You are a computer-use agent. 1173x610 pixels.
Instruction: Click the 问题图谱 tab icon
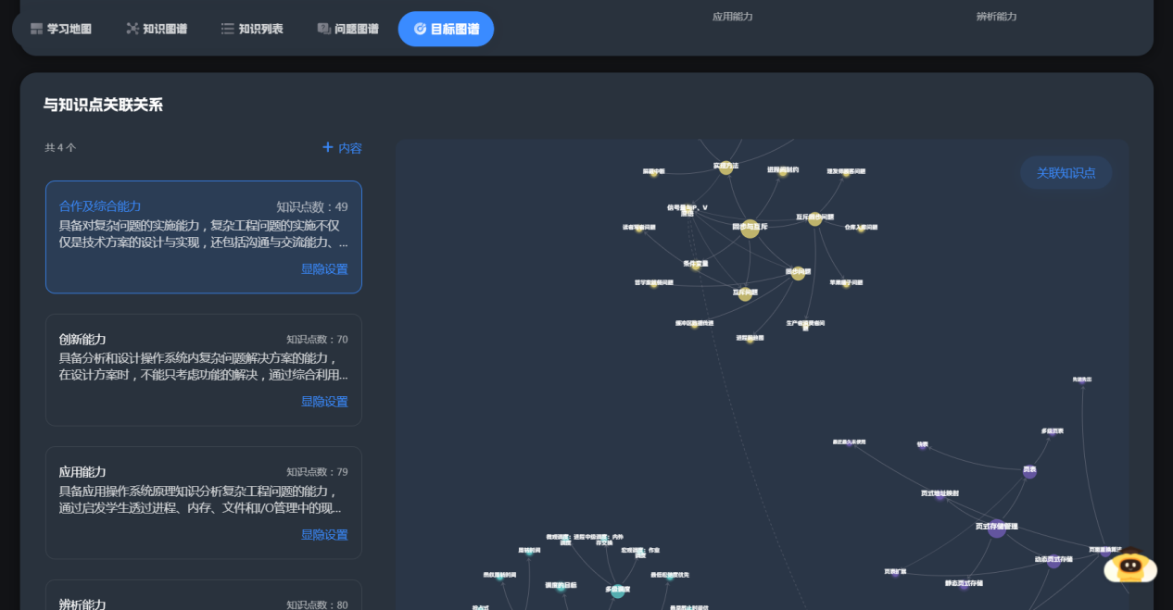[x=323, y=29]
